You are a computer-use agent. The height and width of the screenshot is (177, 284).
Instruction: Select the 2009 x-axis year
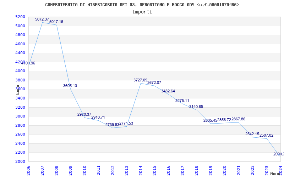tap(70, 171)
